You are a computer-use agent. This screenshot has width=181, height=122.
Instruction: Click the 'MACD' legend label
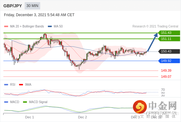[x=15, y=102]
